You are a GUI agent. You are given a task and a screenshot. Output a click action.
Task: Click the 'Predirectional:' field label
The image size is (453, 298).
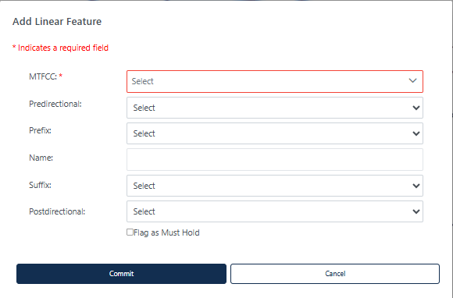pyautogui.click(x=55, y=104)
